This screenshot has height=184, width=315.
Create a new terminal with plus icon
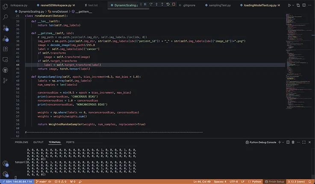[280, 142]
